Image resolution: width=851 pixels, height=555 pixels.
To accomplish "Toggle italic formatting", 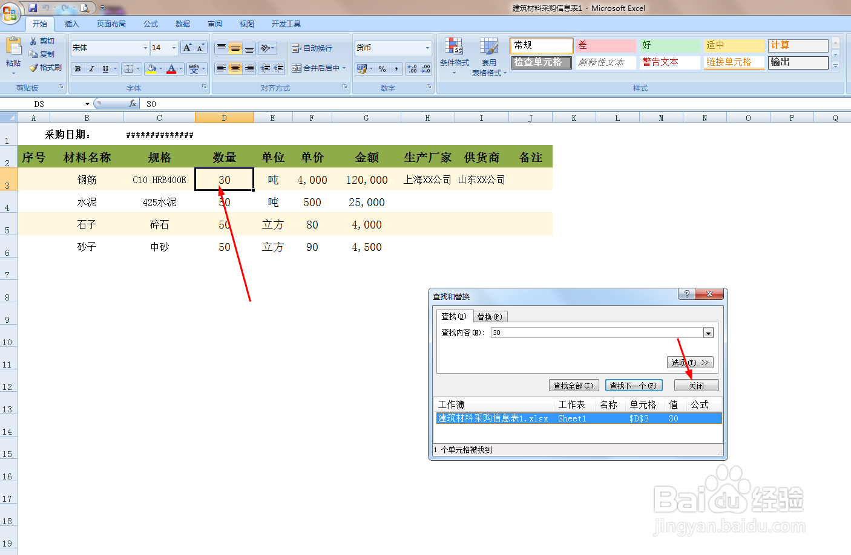I will click(x=91, y=69).
